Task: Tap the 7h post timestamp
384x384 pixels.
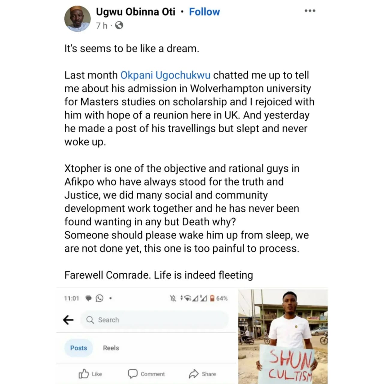Action: coord(101,26)
